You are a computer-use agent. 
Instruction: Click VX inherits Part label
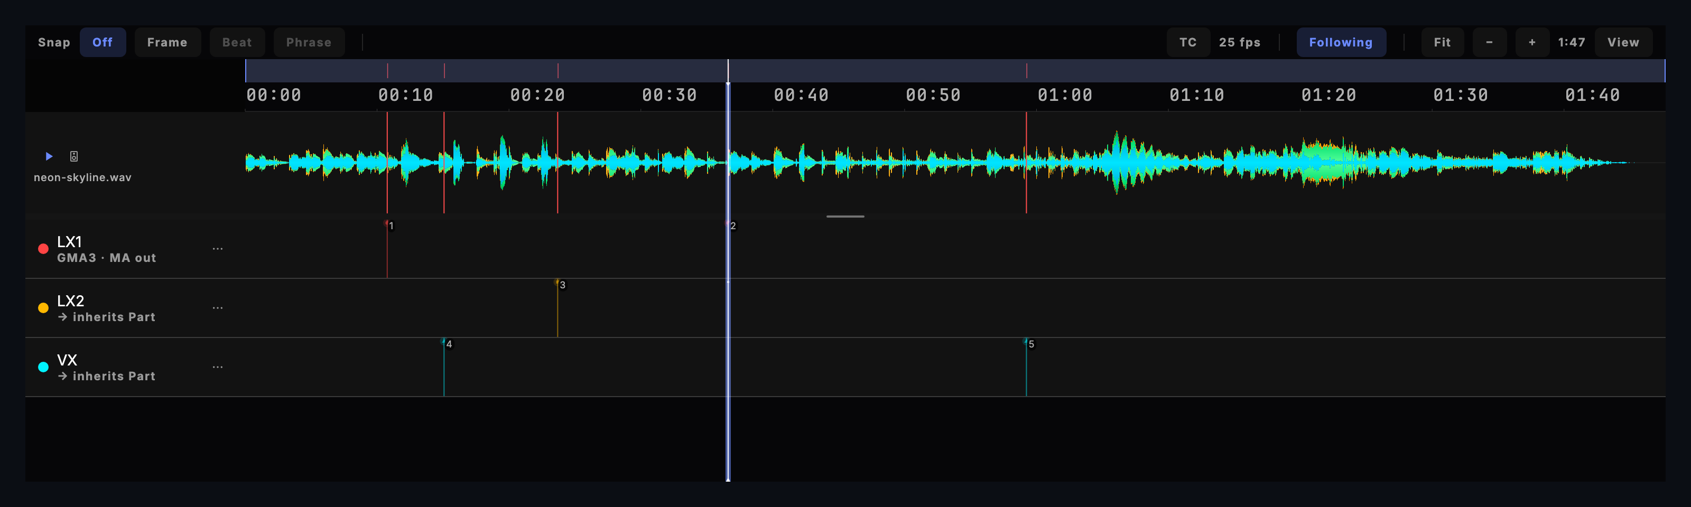pos(106,377)
